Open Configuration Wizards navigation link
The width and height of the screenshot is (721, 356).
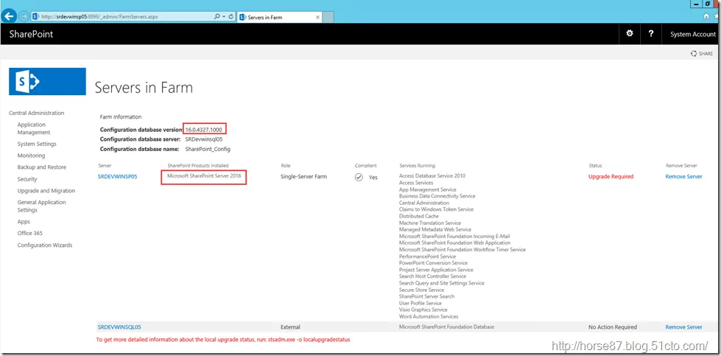45,245
